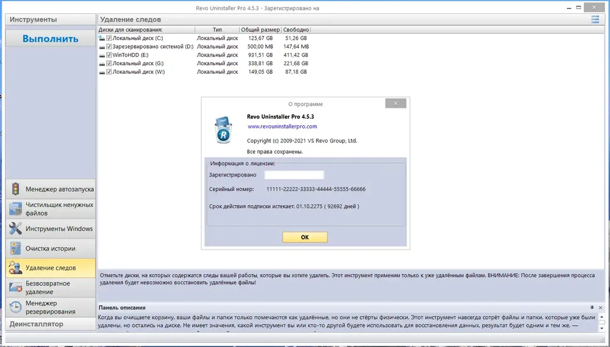
Task: Click drive icon of WinToHDD (E:)
Action: [101, 55]
